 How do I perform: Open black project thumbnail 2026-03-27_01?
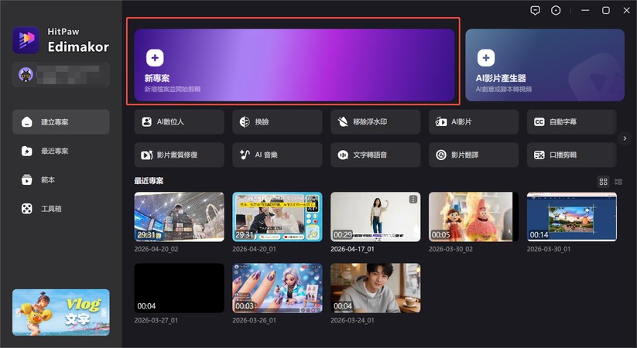(x=179, y=288)
